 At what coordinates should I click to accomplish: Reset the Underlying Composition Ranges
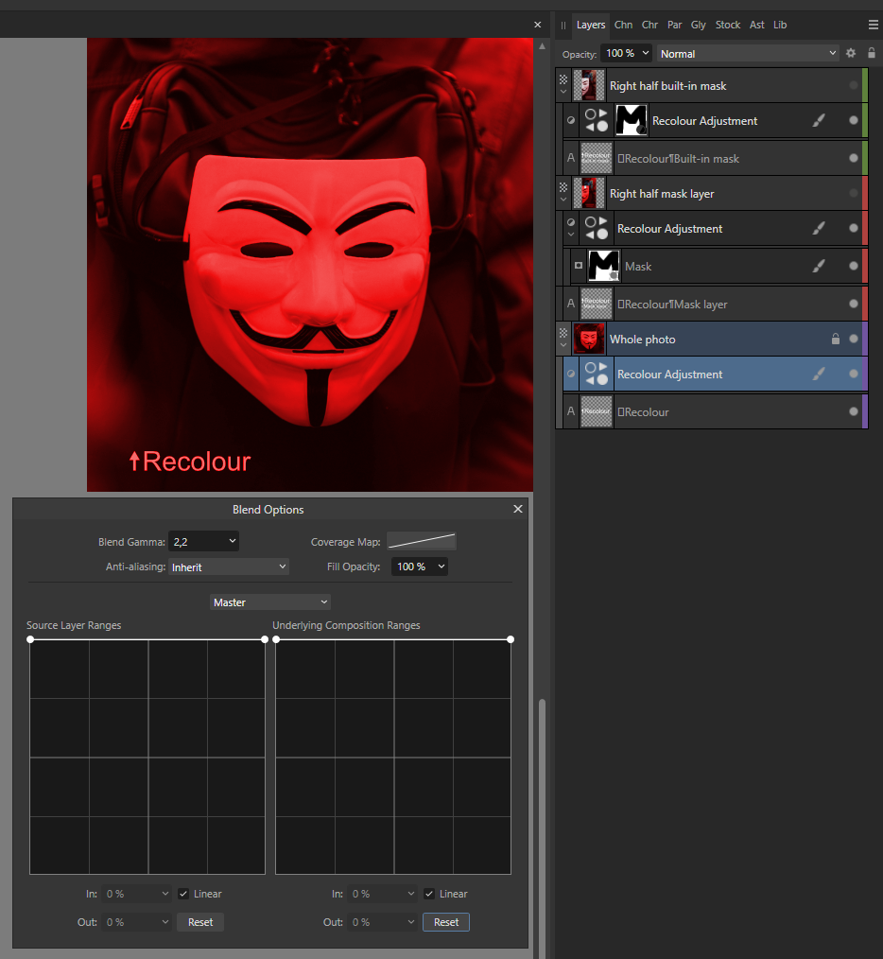point(446,922)
